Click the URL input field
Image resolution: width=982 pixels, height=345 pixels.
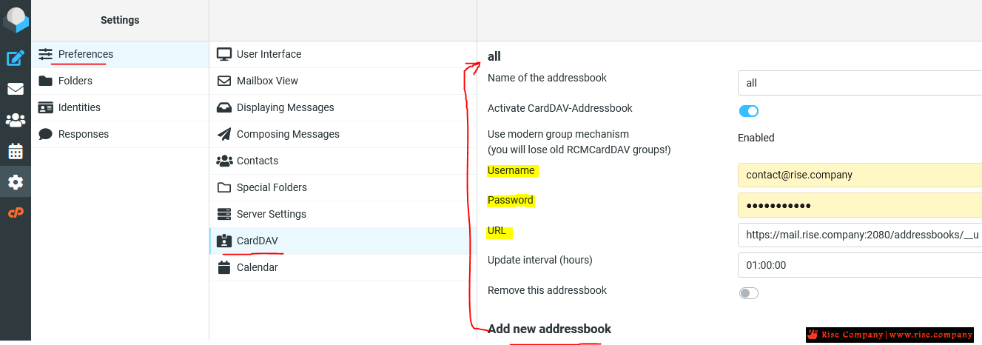pos(860,235)
